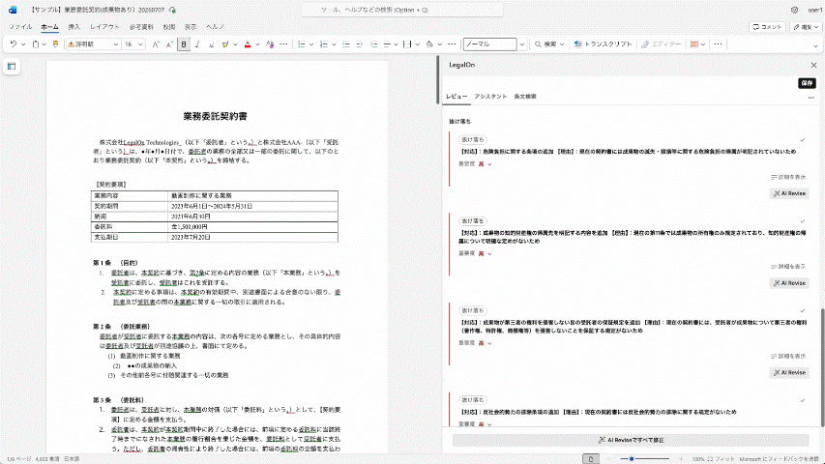
Task: Apply multilevel list
Action: tap(346, 44)
